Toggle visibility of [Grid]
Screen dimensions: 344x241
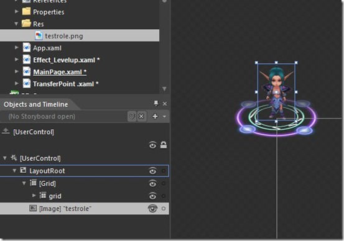(x=152, y=183)
